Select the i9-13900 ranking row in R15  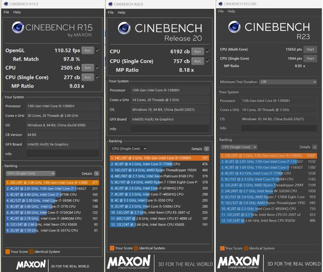[x=53, y=183]
